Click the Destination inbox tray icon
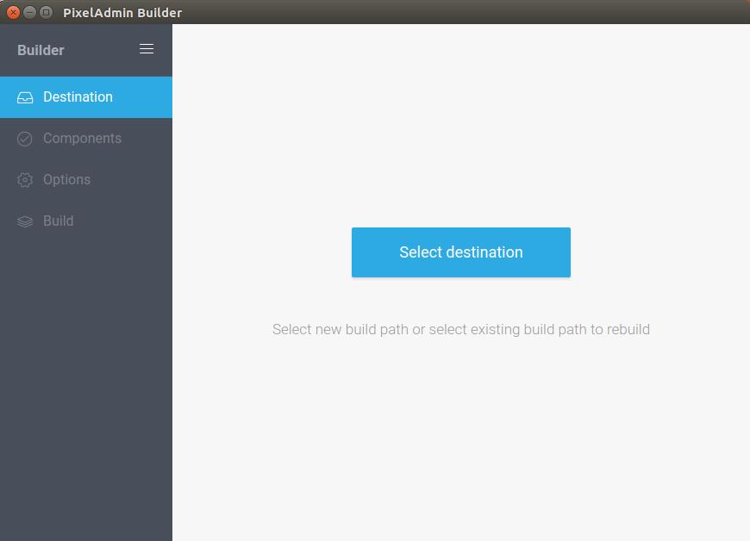This screenshot has height=541, width=750. tap(25, 97)
